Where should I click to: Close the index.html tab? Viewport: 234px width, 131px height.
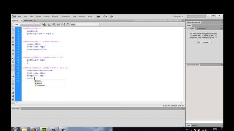pyautogui.click(x=34, y=20)
